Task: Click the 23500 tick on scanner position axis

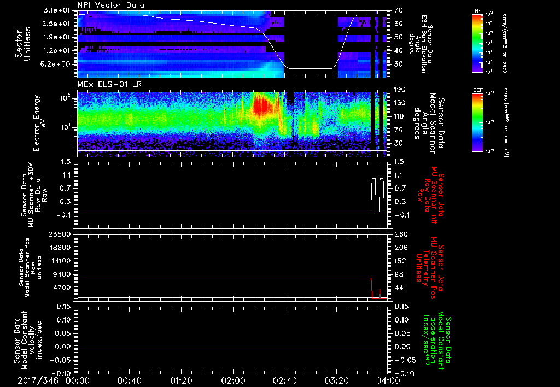Action: point(60,234)
